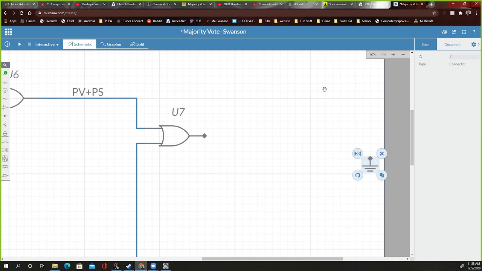Switch to the Onshape browser tab
Image resolution: width=482 pixels, height=271 pixels.
[x=90, y=5]
